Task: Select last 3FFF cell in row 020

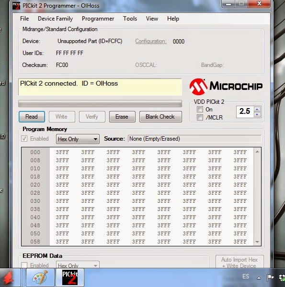Action: [x=240, y=185]
